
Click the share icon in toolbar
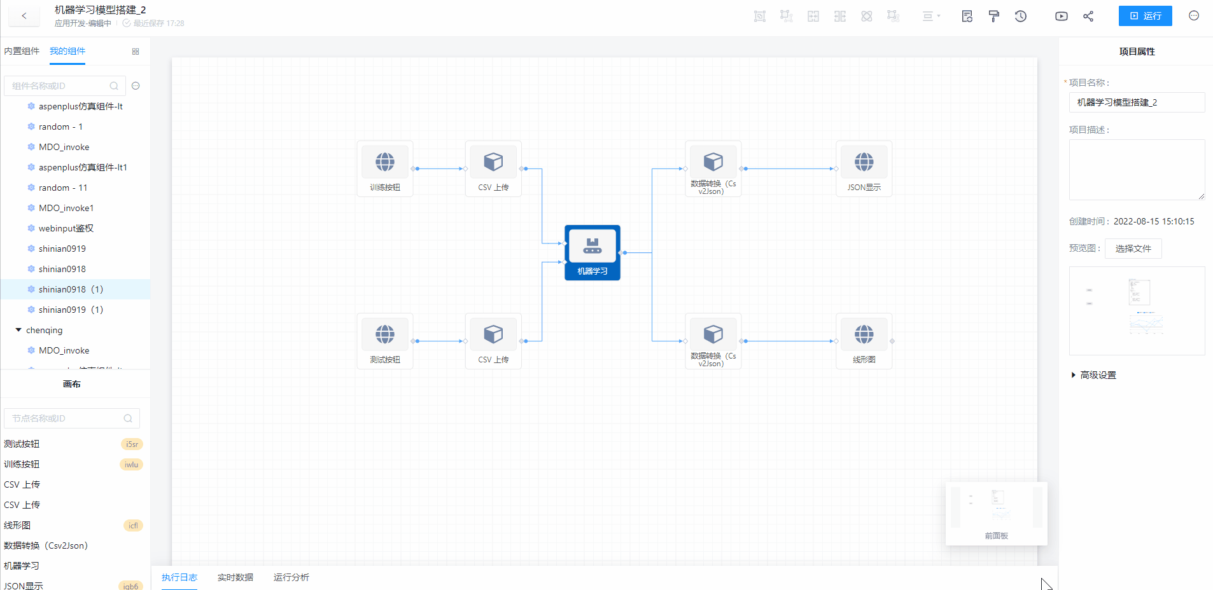click(x=1088, y=17)
